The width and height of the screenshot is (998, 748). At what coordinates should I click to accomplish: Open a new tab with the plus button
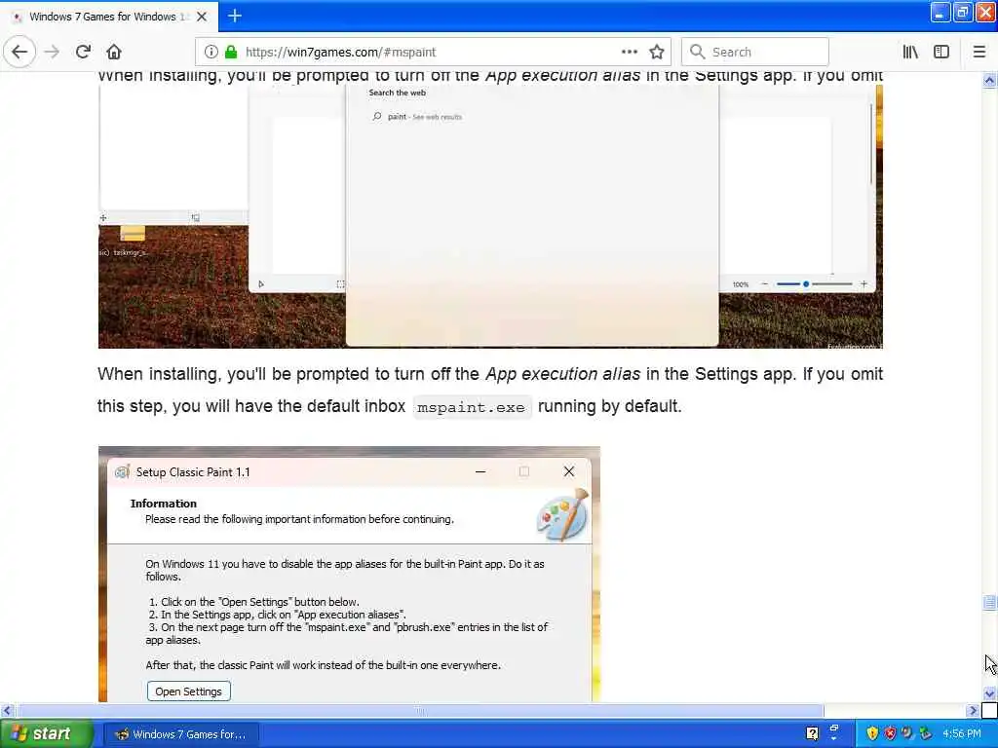(235, 16)
